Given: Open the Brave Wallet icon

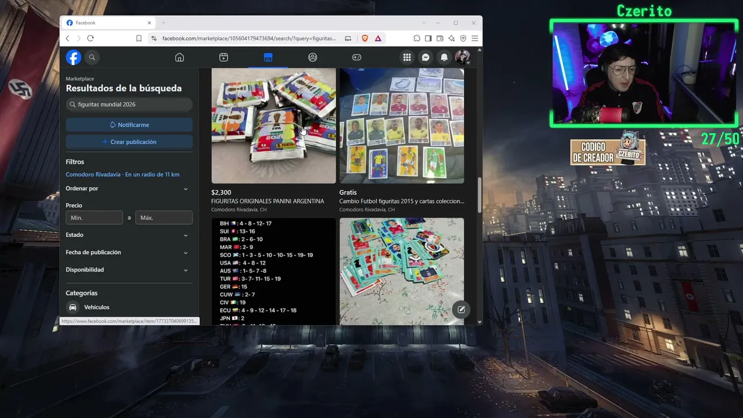Looking at the screenshot, I should click(x=440, y=38).
